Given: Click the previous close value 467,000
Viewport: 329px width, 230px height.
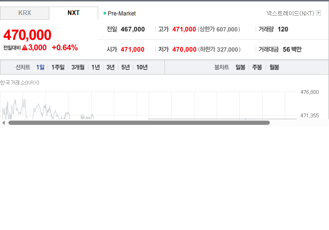Looking at the screenshot, I should (133, 29).
